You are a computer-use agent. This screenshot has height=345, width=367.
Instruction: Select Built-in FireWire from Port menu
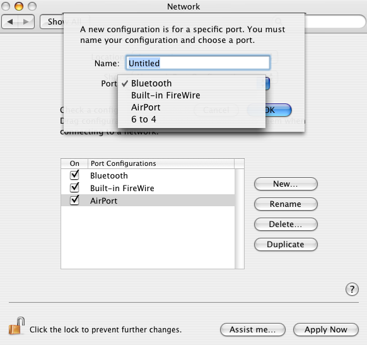(192, 95)
